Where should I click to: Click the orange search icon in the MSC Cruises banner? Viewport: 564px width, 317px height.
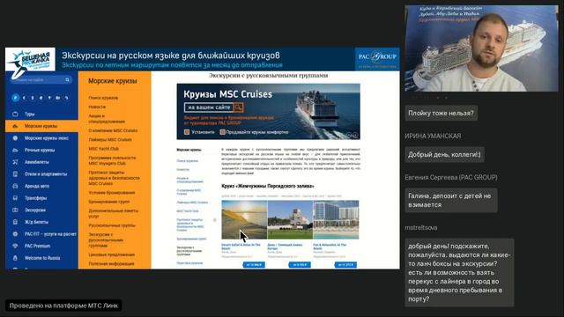[x=238, y=107]
